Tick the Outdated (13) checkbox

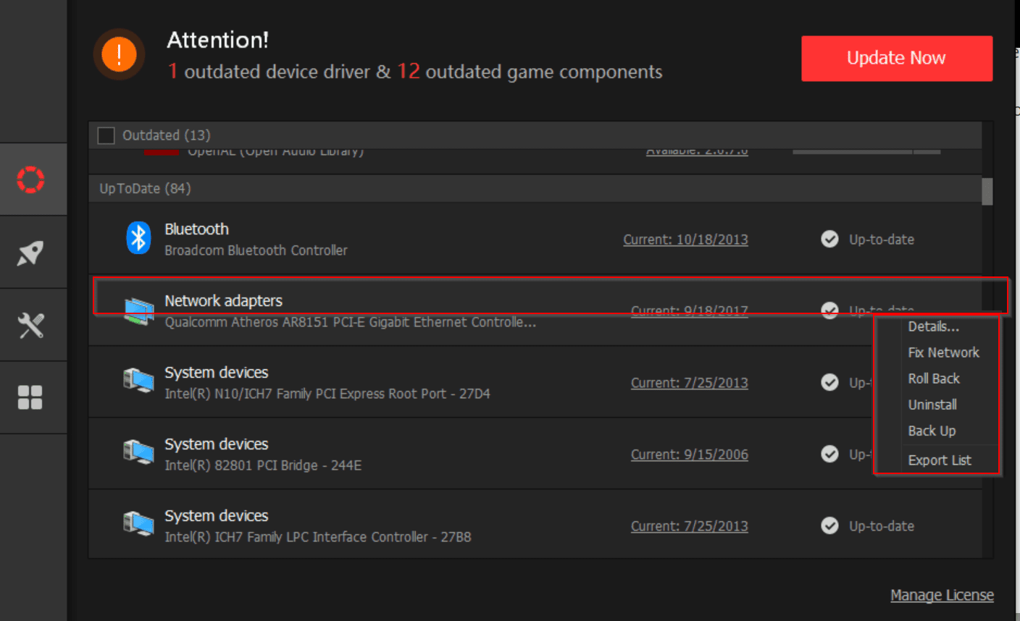coord(106,135)
